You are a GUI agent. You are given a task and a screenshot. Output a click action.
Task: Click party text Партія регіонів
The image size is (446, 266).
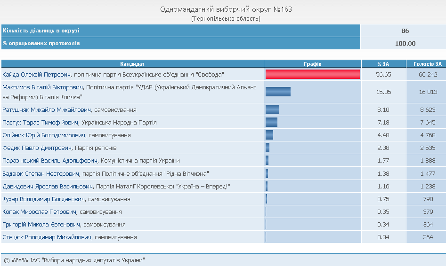click(96, 148)
